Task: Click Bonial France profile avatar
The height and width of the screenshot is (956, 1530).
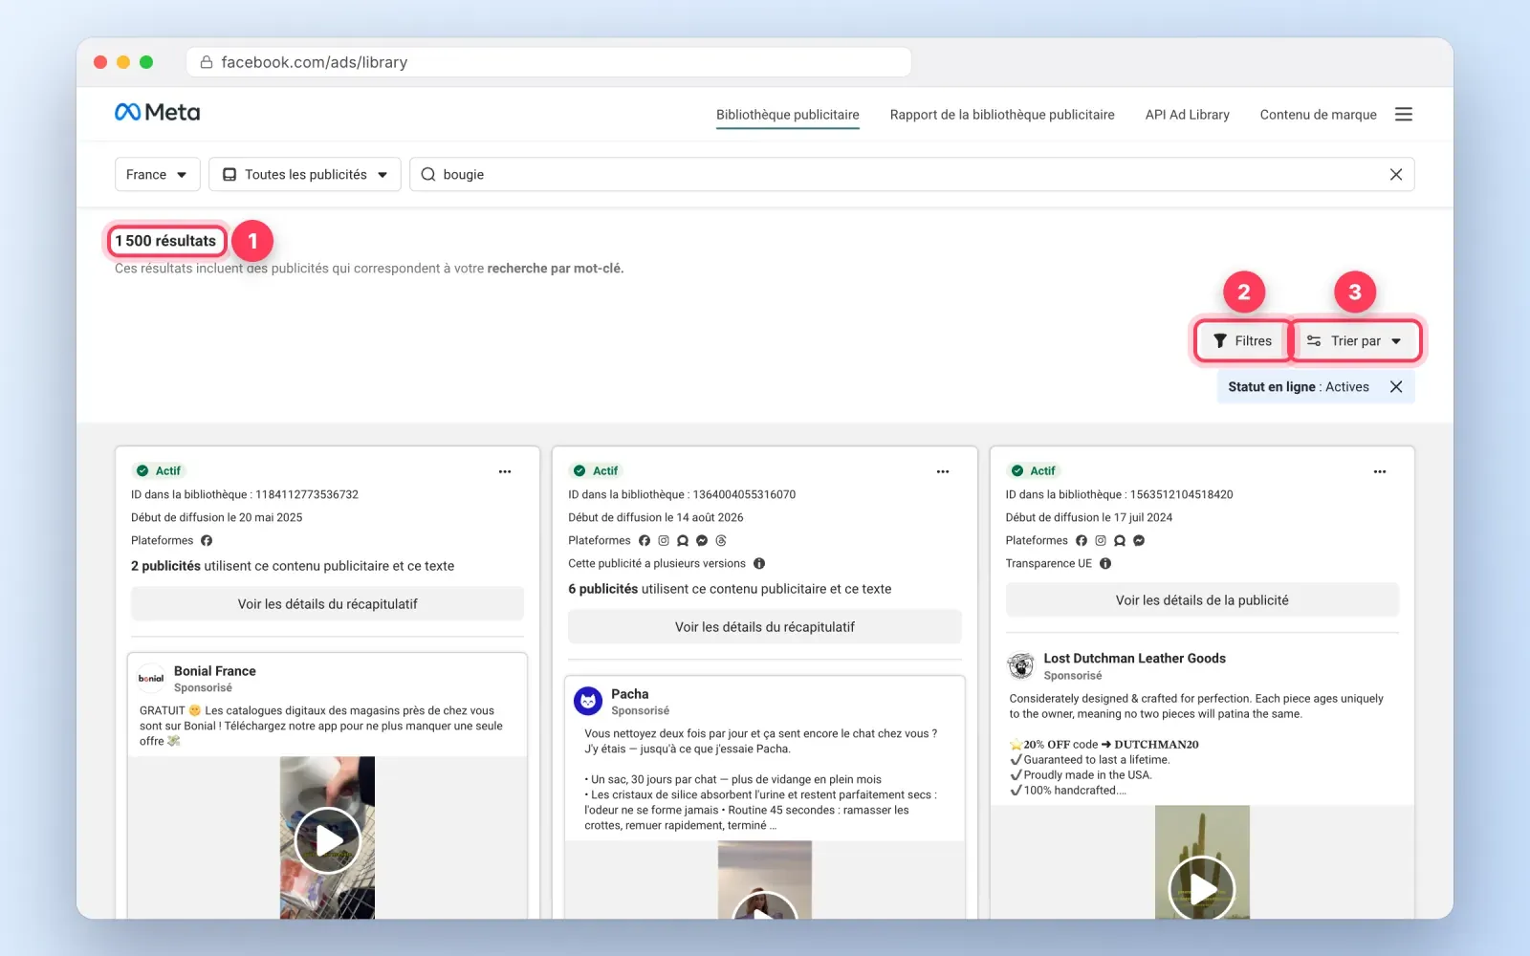Action: (x=151, y=678)
